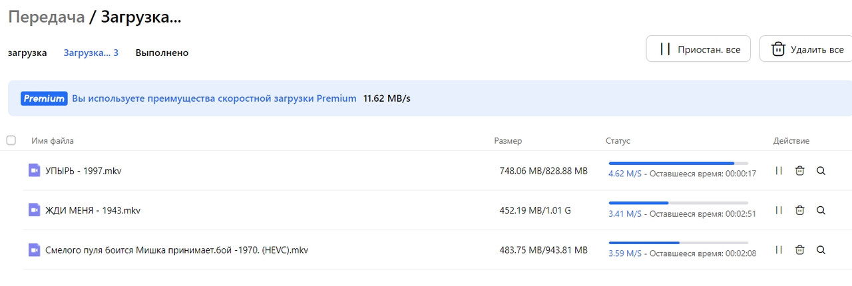The width and height of the screenshot is (852, 286).
Task: Click the Удалить все button
Action: 807,49
